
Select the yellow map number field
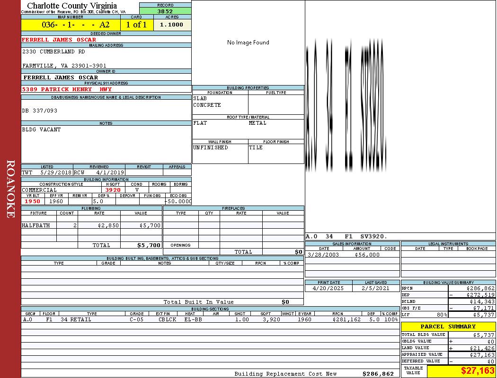tap(71, 25)
